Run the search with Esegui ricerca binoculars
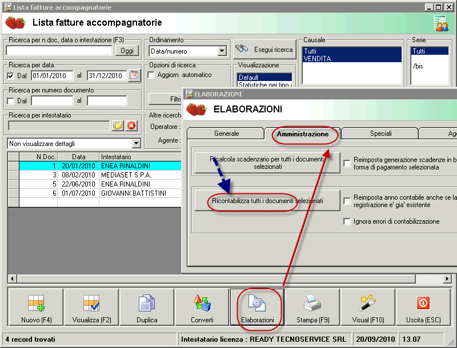The width and height of the screenshot is (457, 348). tap(264, 50)
